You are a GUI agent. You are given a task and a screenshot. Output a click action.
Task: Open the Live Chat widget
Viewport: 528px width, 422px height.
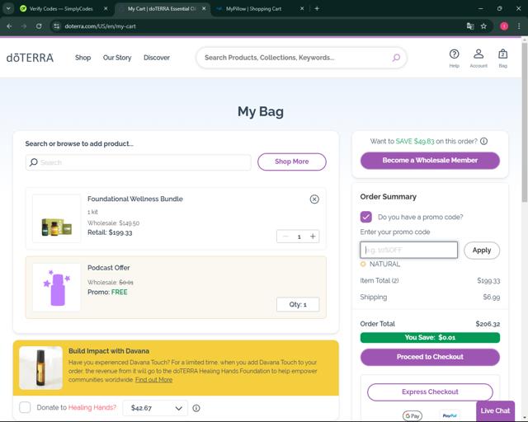click(x=495, y=411)
